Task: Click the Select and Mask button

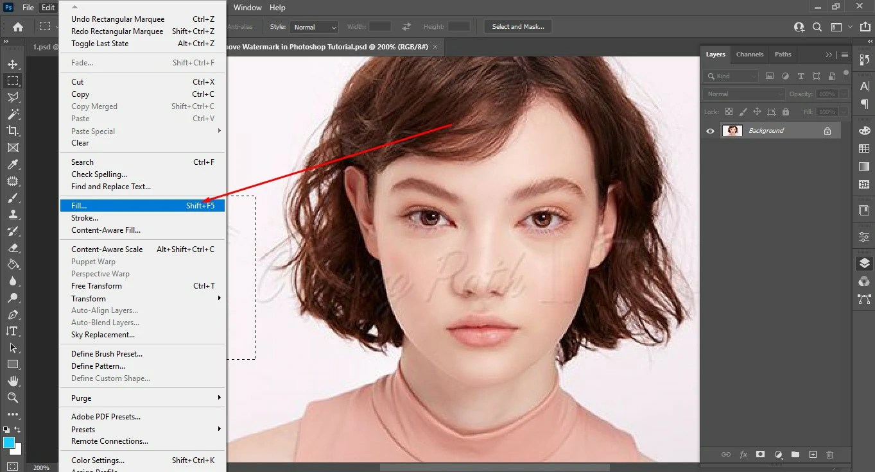Action: [517, 26]
